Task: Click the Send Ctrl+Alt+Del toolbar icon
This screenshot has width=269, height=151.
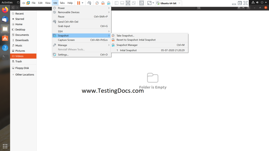Action: 89,3
